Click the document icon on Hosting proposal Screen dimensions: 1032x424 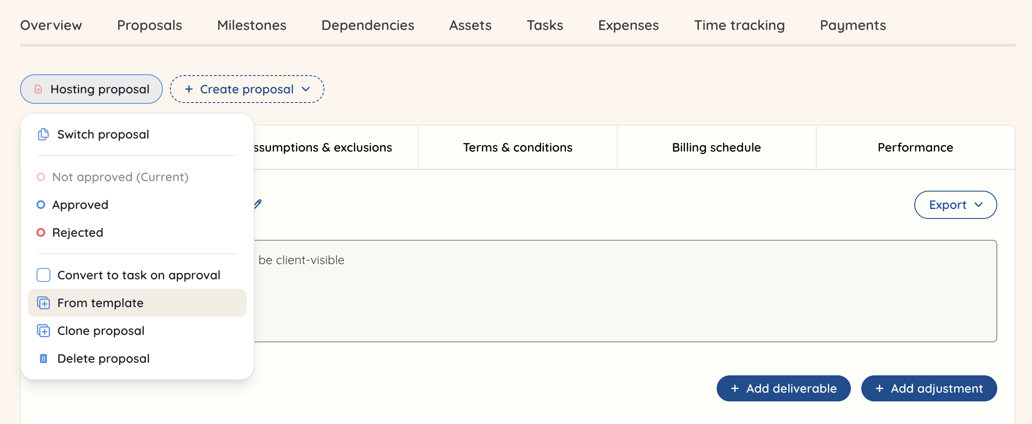tap(38, 89)
